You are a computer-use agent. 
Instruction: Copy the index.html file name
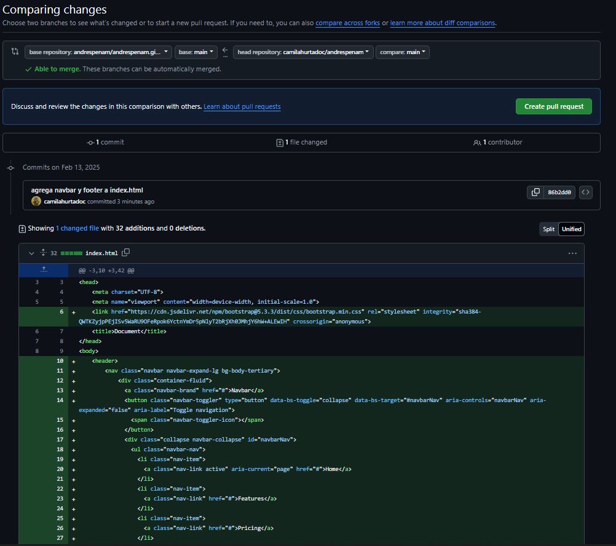[126, 253]
